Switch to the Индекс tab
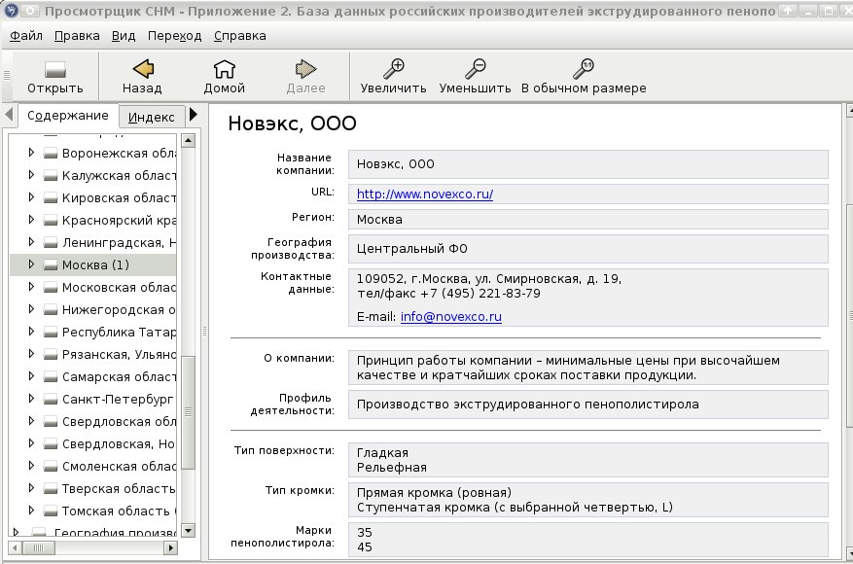 152,117
